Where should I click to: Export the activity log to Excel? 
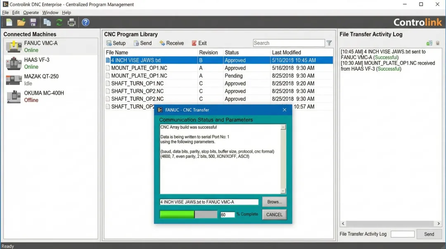click(429, 43)
